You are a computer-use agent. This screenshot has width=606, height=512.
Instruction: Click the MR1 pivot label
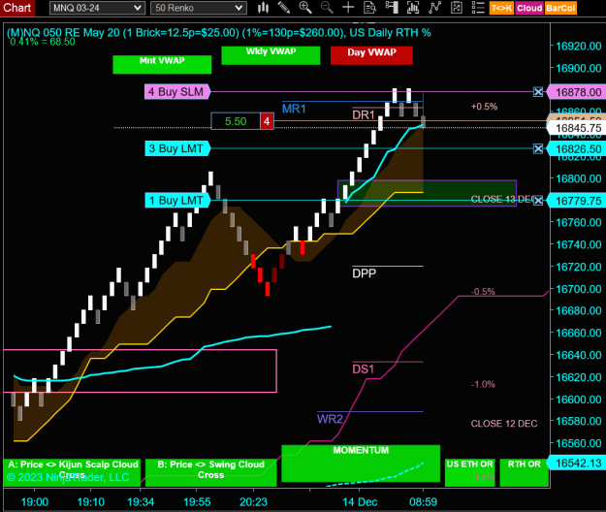point(294,109)
